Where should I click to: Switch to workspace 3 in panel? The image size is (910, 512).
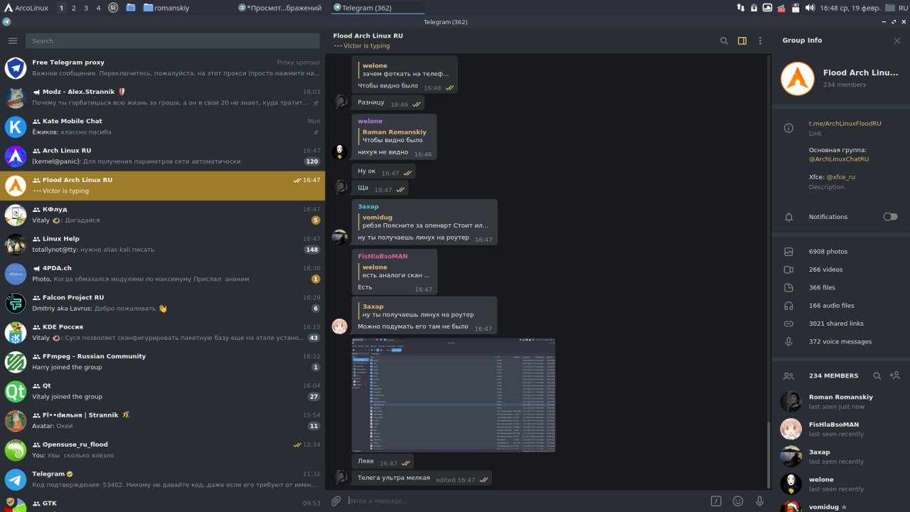click(86, 8)
